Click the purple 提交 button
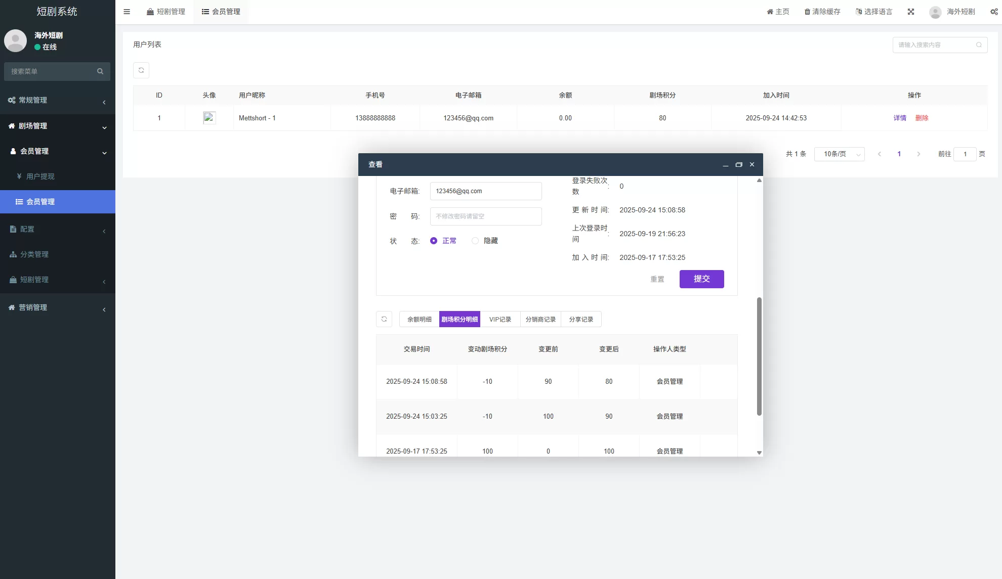The height and width of the screenshot is (579, 1002). [x=701, y=279]
